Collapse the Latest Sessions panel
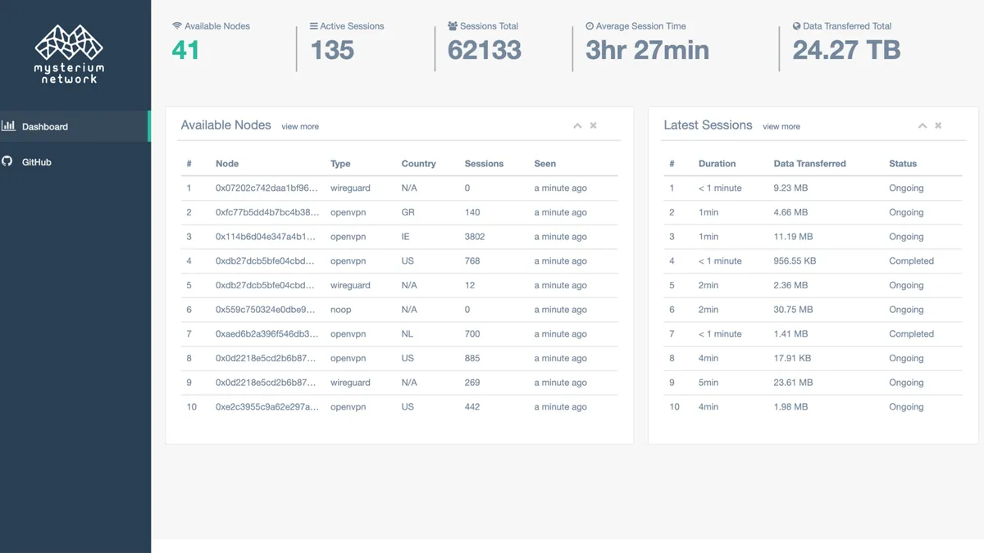The width and height of the screenshot is (984, 553). pos(922,125)
